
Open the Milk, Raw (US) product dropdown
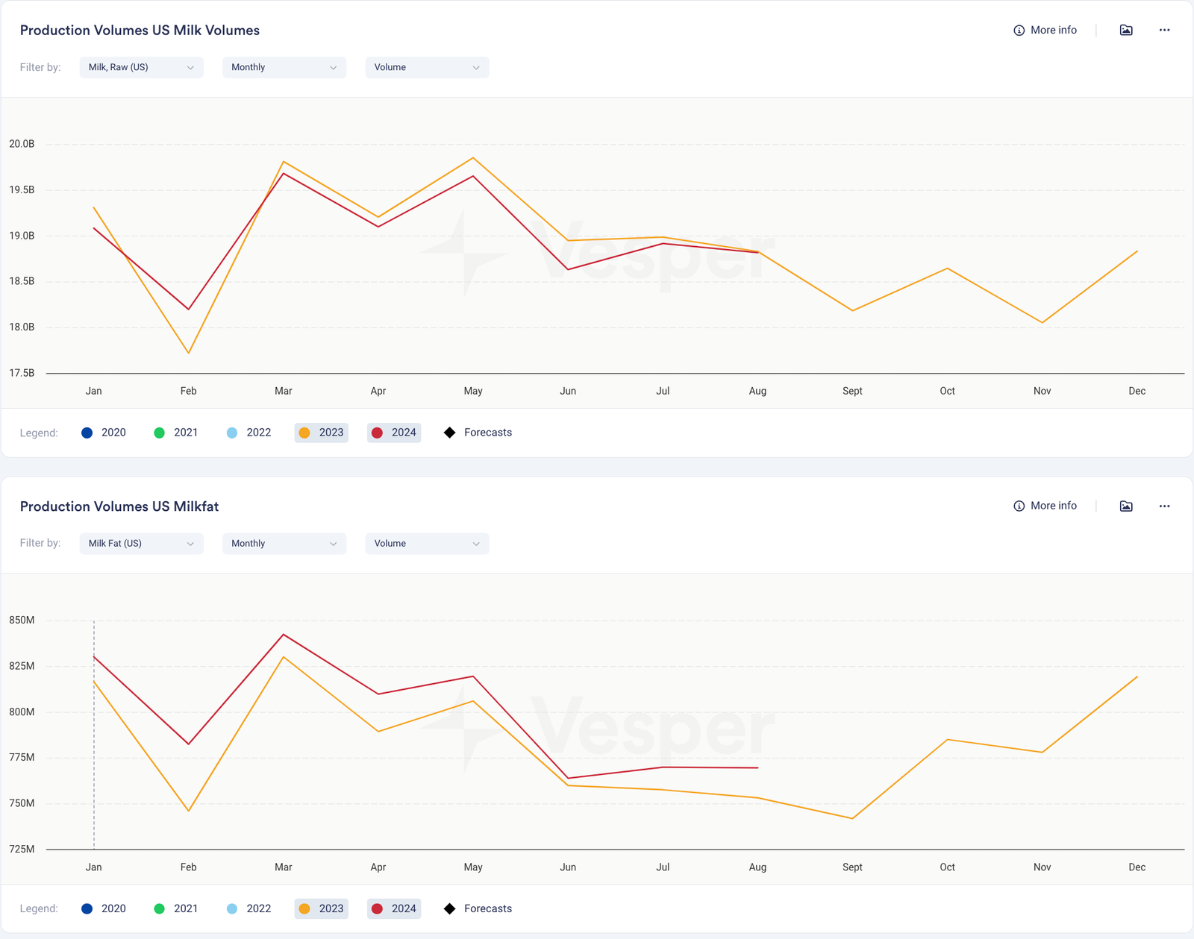(x=141, y=67)
